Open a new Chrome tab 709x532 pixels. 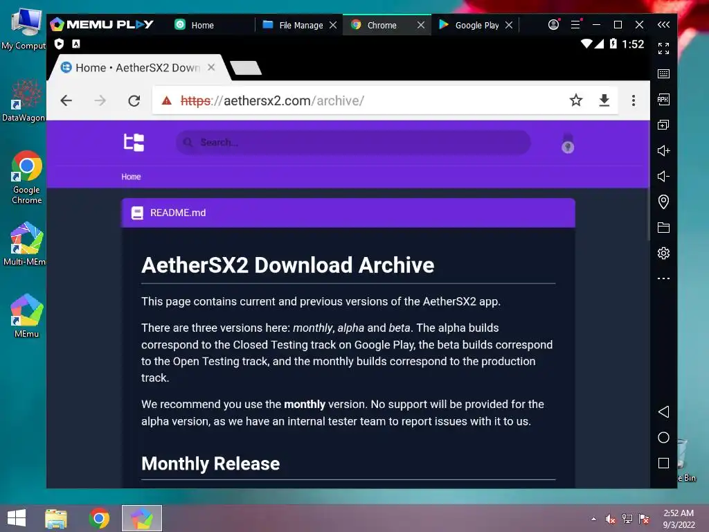pos(246,69)
